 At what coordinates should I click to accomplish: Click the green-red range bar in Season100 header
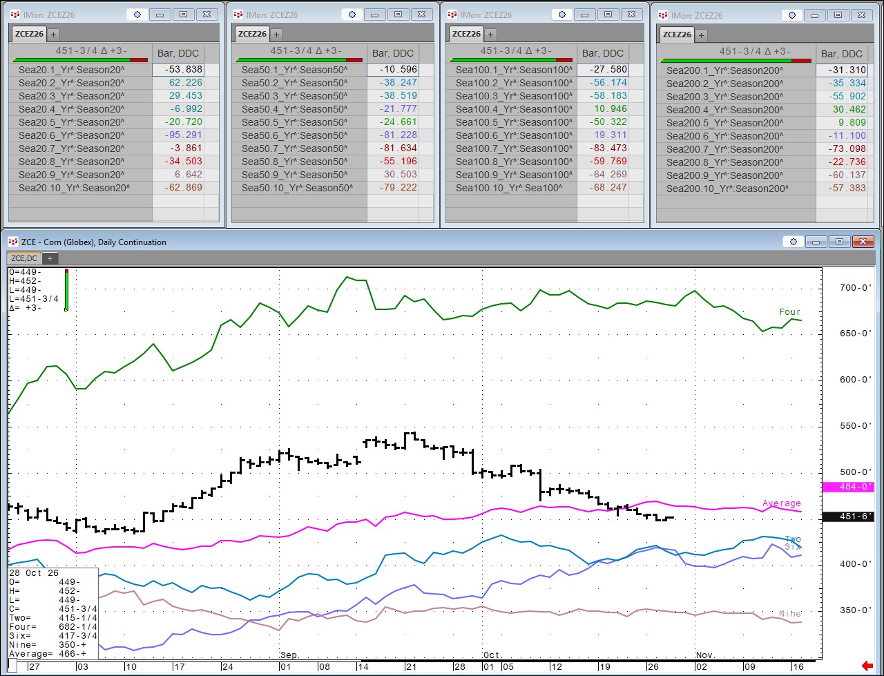(511, 60)
